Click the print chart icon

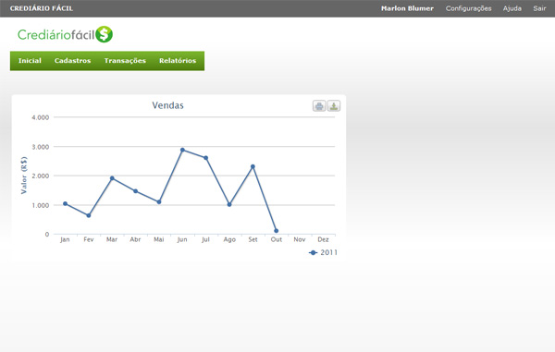coord(319,105)
